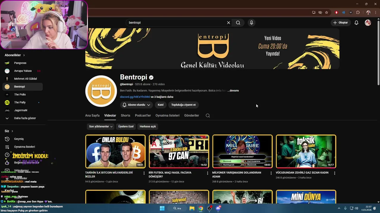Image resolution: width=380 pixels, height=213 pixels.
Task: Search within the channel magnifier icon
Action: (208, 115)
